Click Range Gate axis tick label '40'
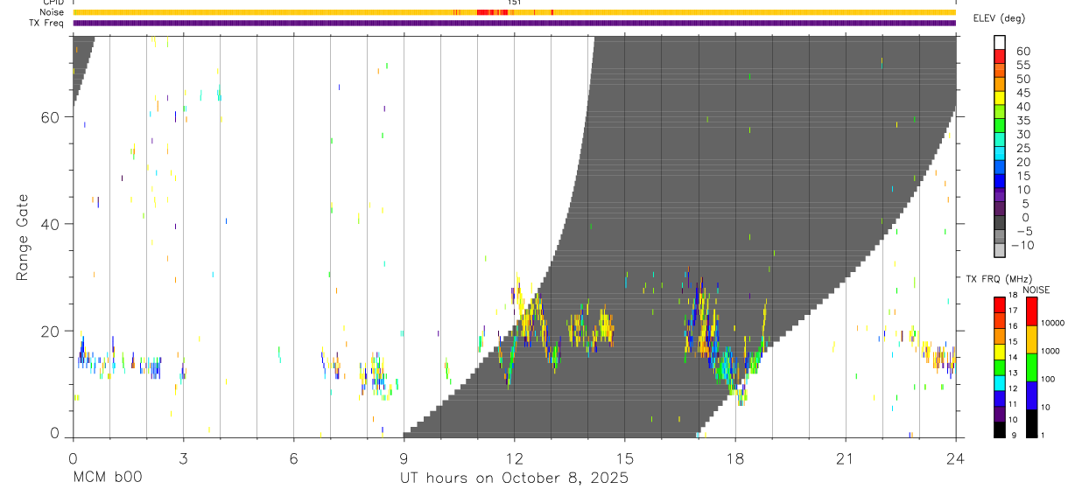1075x496 pixels. tap(51, 224)
